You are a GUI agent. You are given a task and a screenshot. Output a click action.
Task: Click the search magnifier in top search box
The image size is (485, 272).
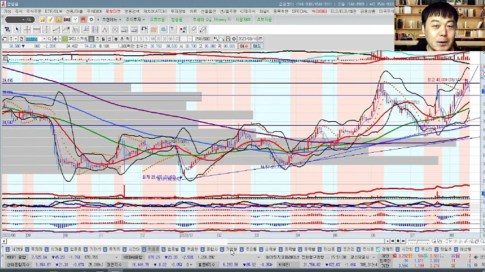(29, 20)
